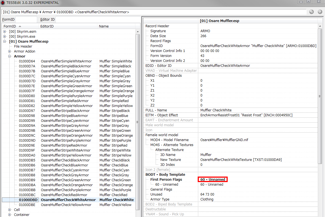Select record 01000D7A Muffler SimpleBlack
The width and height of the screenshot is (325, 217).
pos(68,66)
